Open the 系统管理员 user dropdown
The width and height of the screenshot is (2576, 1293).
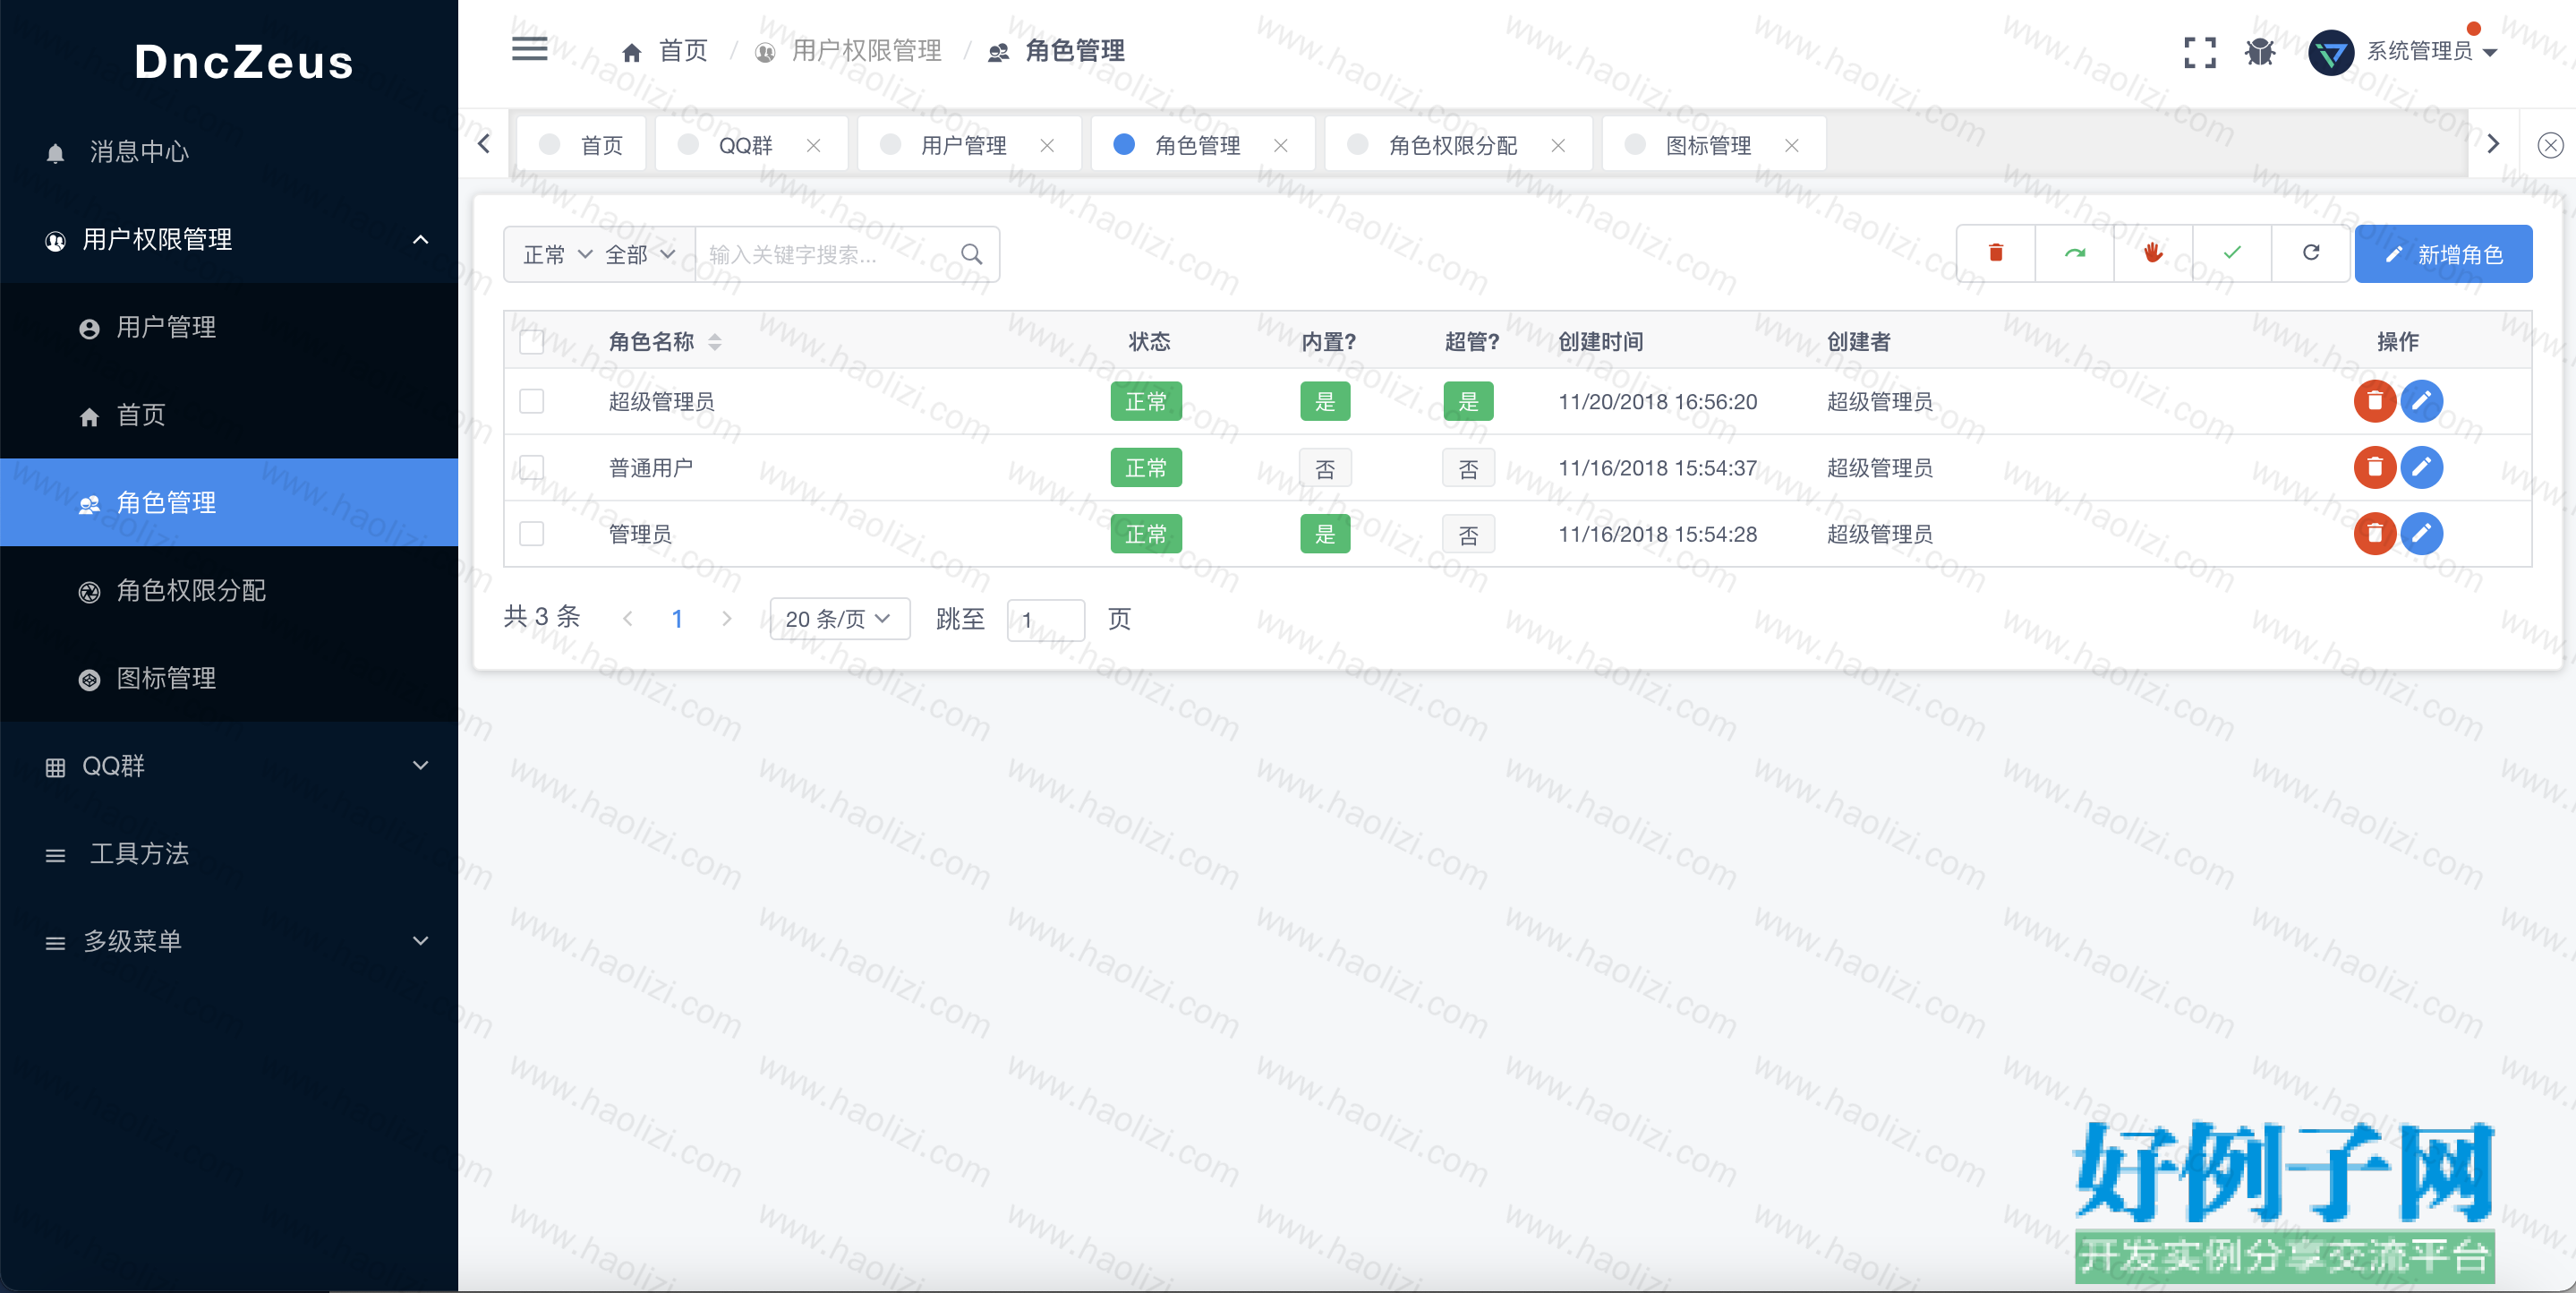click(2431, 51)
